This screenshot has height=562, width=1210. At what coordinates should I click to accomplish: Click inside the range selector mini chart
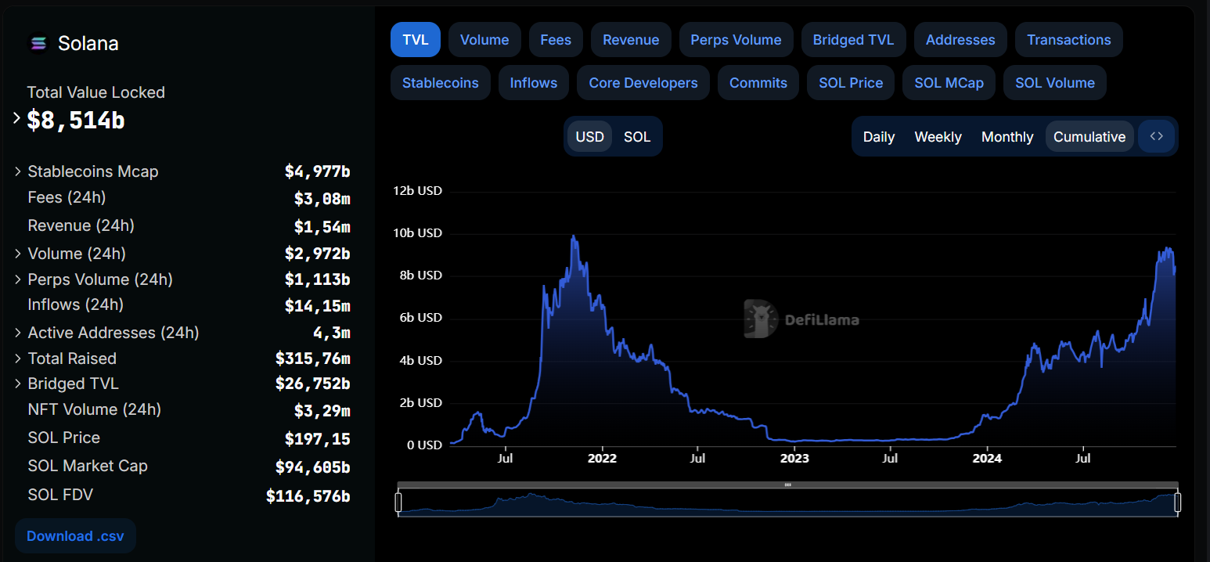787,503
